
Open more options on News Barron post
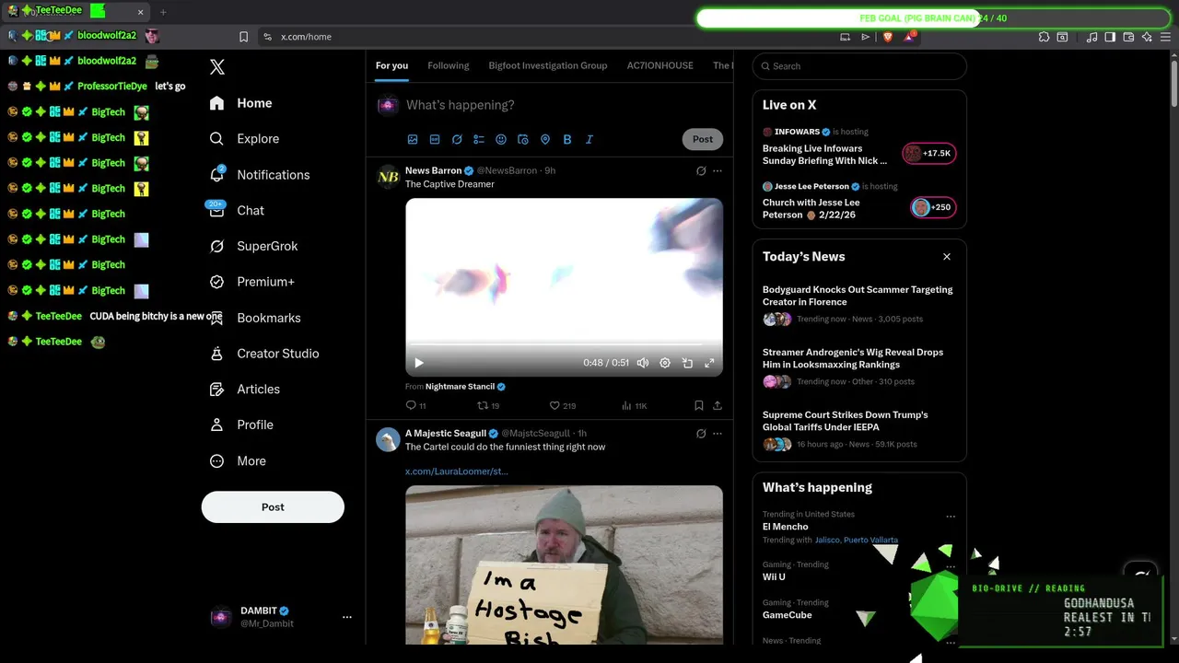pos(718,170)
